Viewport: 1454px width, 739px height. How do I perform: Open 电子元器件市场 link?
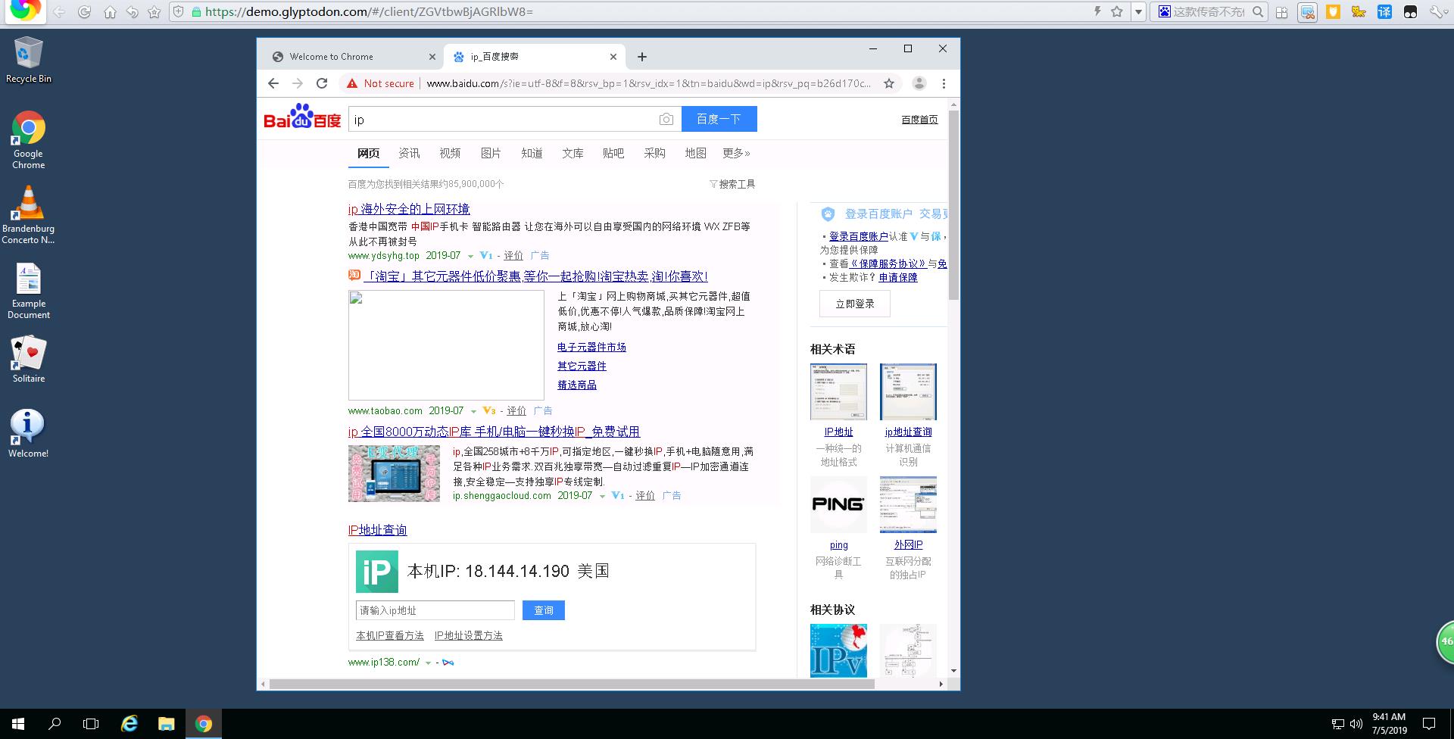(x=591, y=347)
